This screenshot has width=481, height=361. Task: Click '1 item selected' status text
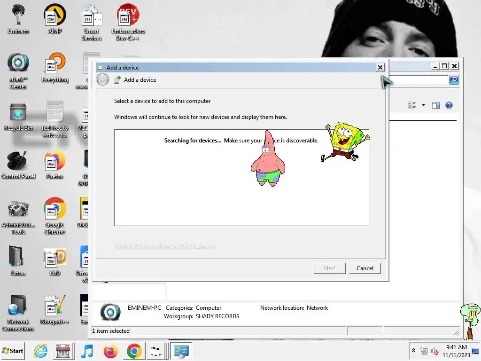point(111,331)
